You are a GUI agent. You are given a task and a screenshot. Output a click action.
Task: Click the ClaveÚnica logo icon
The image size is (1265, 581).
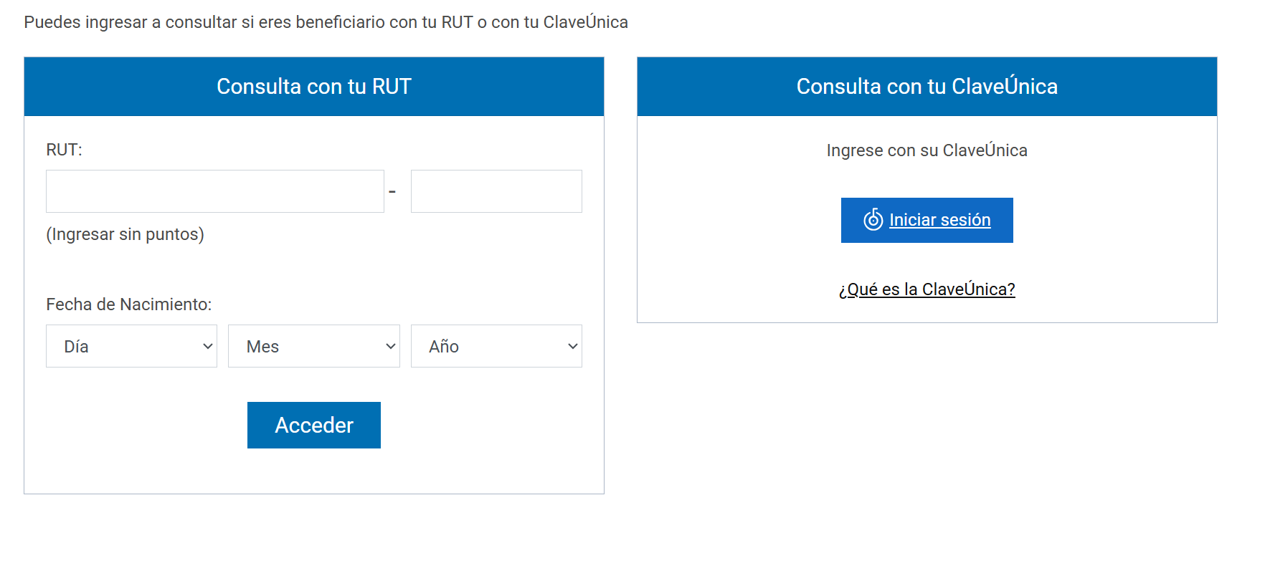873,219
